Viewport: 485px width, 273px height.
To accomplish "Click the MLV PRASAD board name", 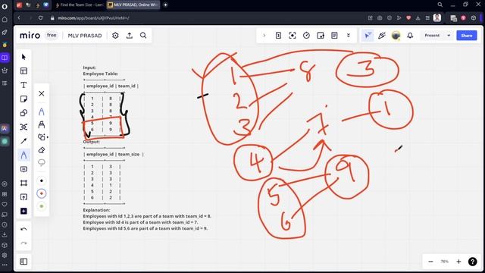I will tap(85, 36).
